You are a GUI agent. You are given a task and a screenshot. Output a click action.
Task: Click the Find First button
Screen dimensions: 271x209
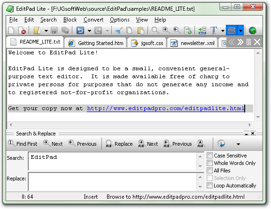click(23, 144)
